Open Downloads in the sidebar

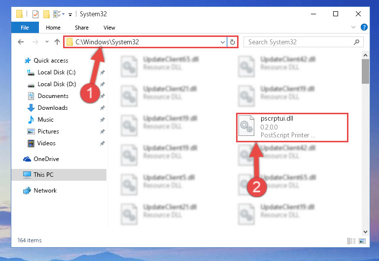[x=53, y=108]
